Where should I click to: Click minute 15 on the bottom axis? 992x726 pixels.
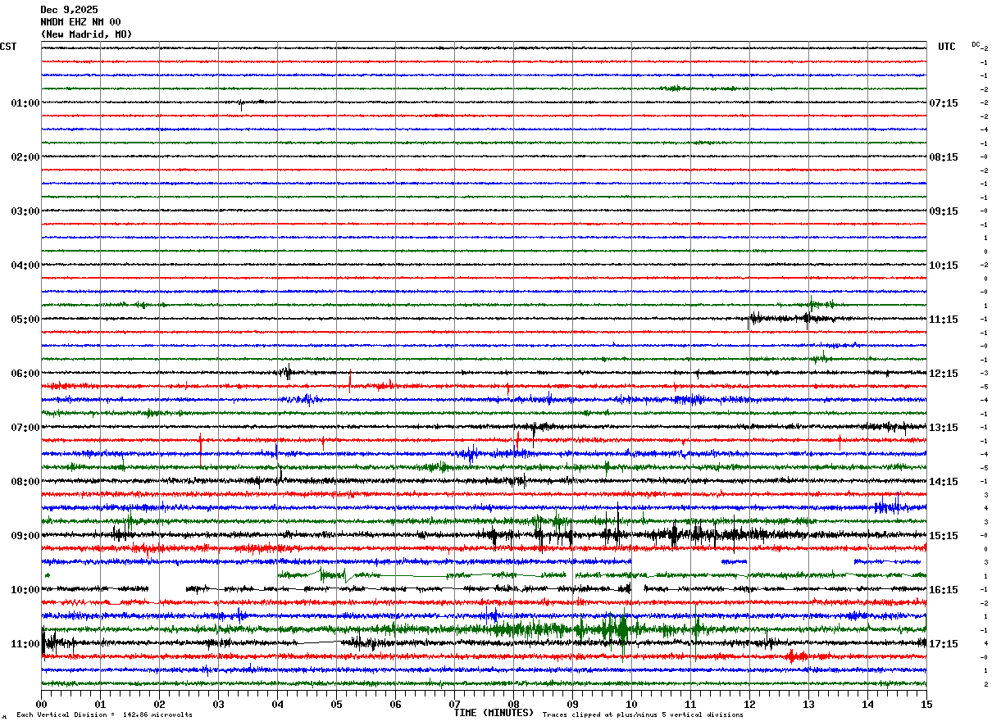click(926, 704)
